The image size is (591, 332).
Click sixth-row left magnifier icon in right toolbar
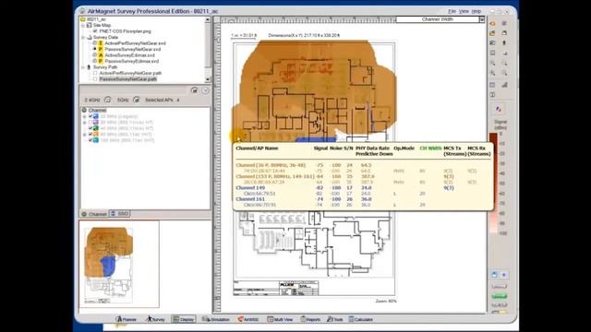coord(492,73)
